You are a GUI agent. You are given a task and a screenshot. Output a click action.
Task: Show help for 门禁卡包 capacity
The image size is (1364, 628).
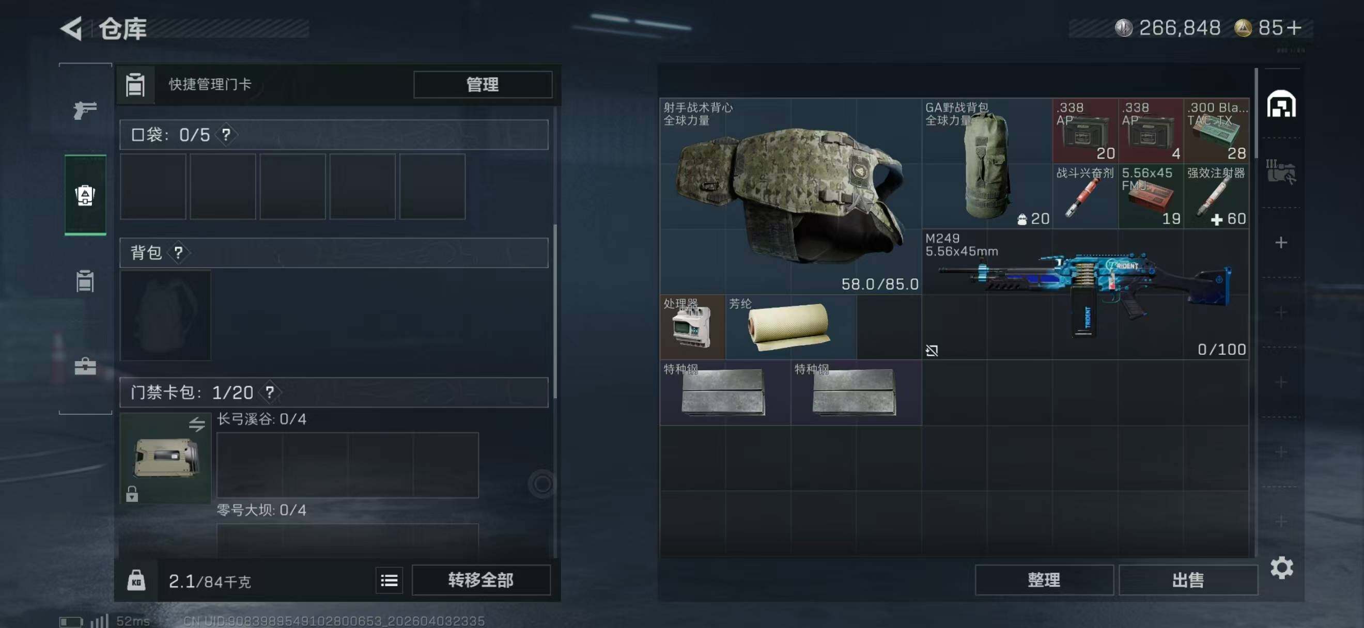pyautogui.click(x=270, y=392)
